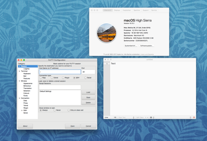Switch to the Displays tab

tap(117, 10)
